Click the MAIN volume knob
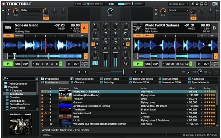Image resolution: width=221 pixels, height=138 pixels. 110,11
